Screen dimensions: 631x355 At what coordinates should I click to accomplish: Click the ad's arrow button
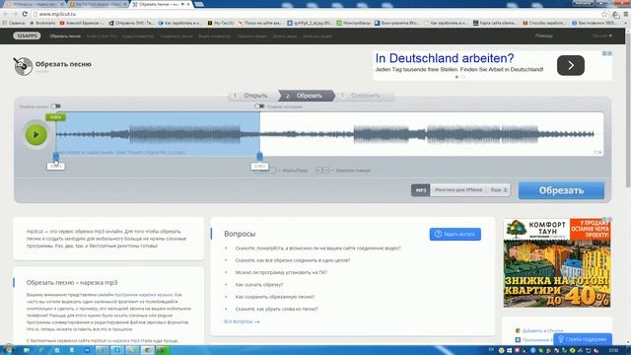coord(570,65)
